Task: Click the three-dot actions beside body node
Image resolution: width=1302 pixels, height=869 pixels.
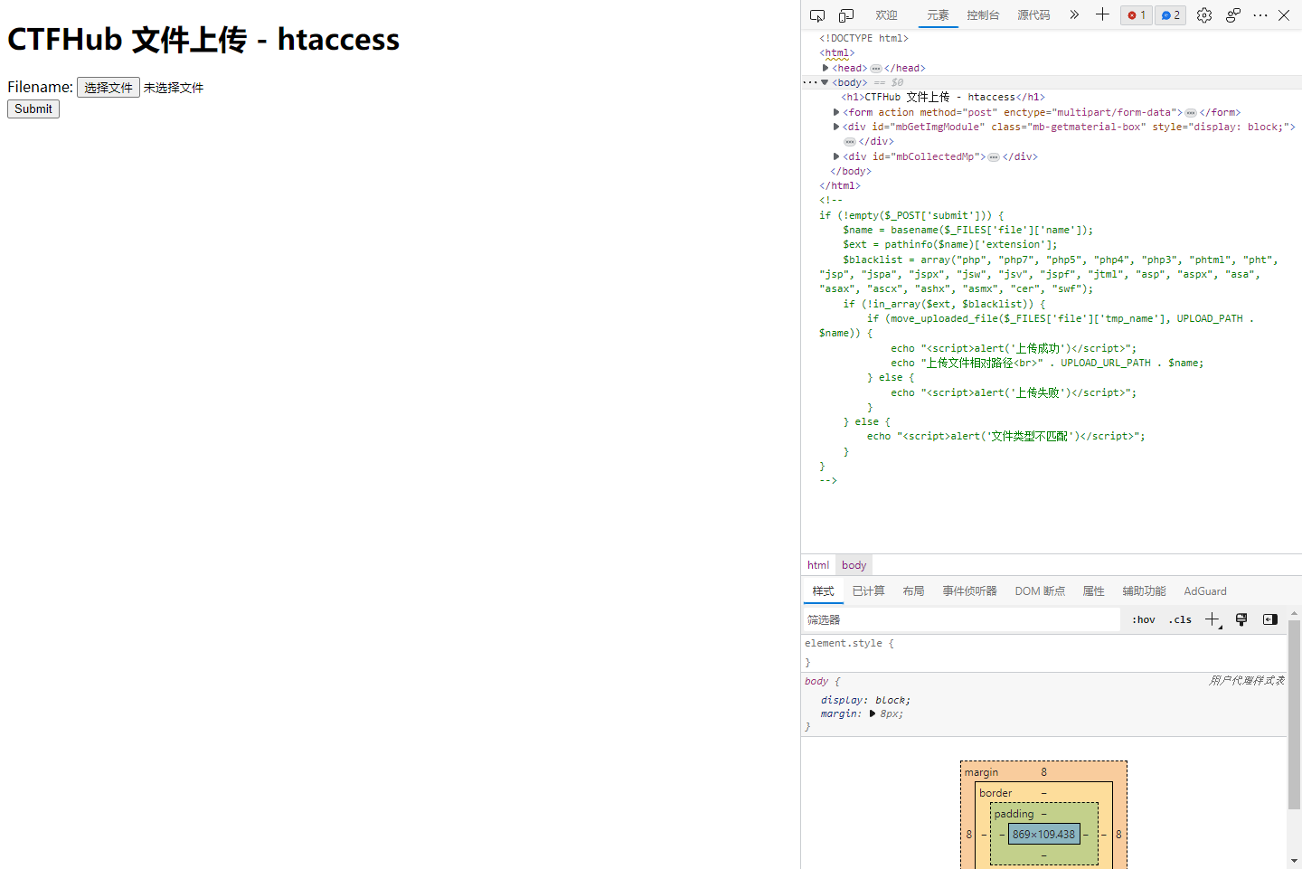Action: tap(810, 82)
